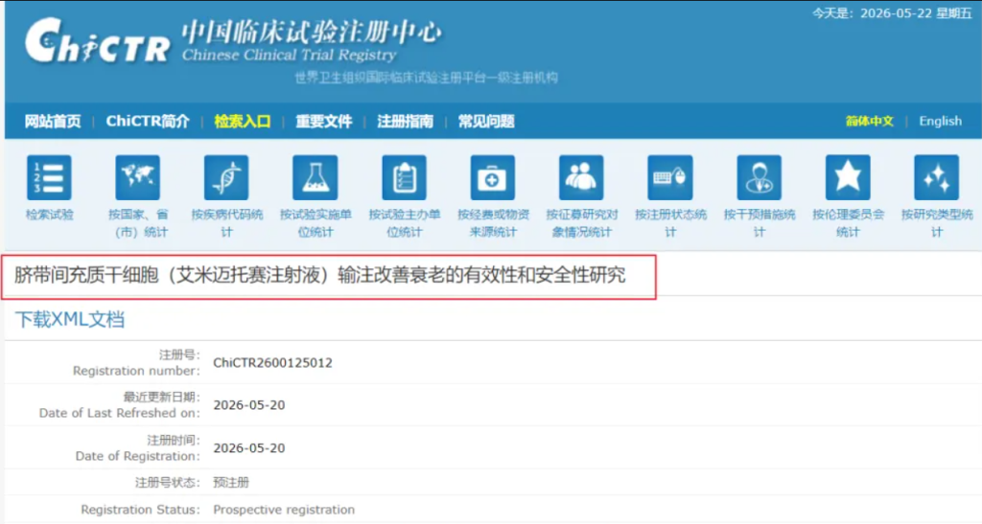Screen dimensions: 982x524
Task: Open the world map statistics icon
Action: tap(138, 177)
